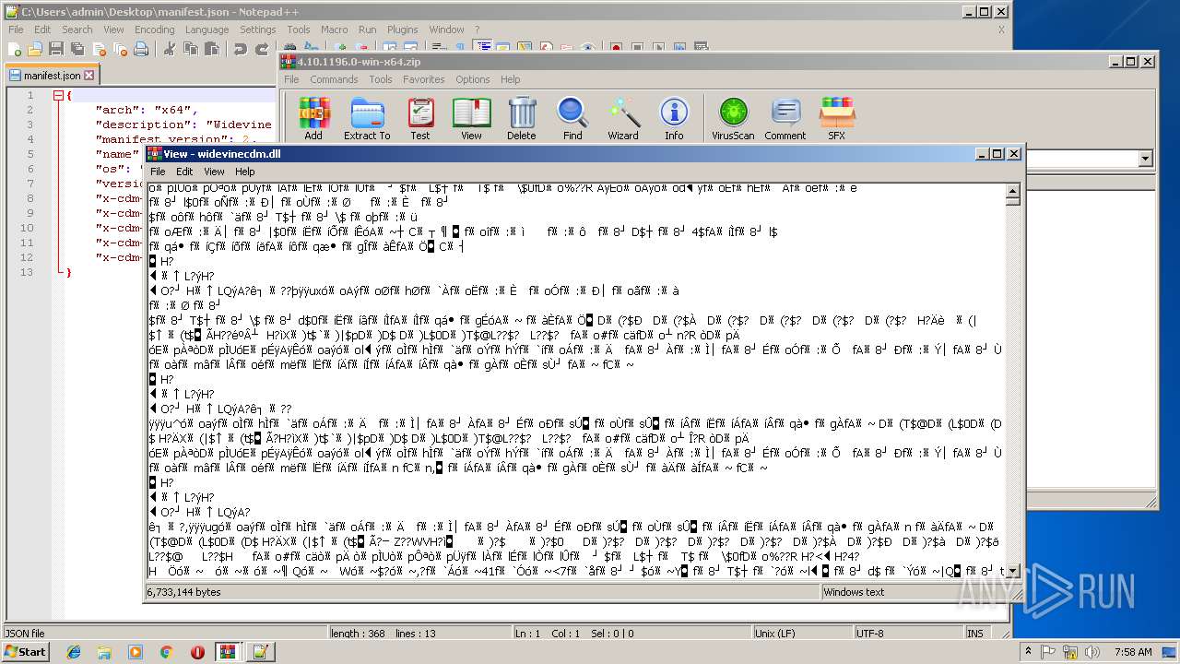Open Settings menu in Notepad++
This screenshot has width=1180, height=664.
[x=257, y=30]
